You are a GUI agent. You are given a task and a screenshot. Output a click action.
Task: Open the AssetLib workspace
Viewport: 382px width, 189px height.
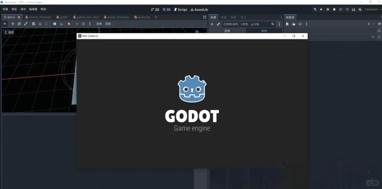(x=199, y=10)
